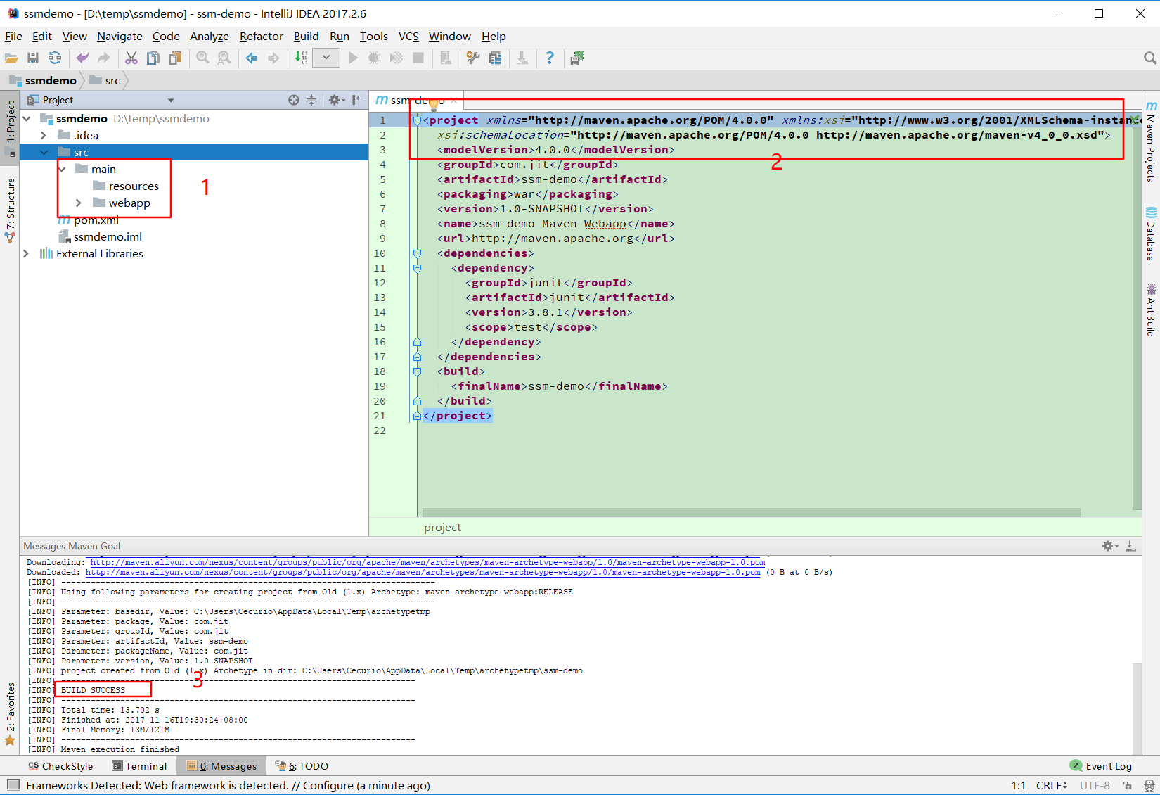Switch to the ssm-demo editor tab
The height and width of the screenshot is (795, 1160).
(417, 100)
